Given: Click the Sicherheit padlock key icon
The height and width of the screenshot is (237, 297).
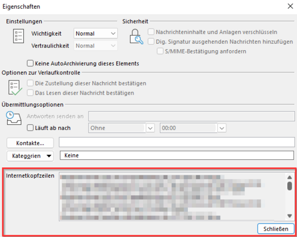Looking at the screenshot, I should [136, 37].
